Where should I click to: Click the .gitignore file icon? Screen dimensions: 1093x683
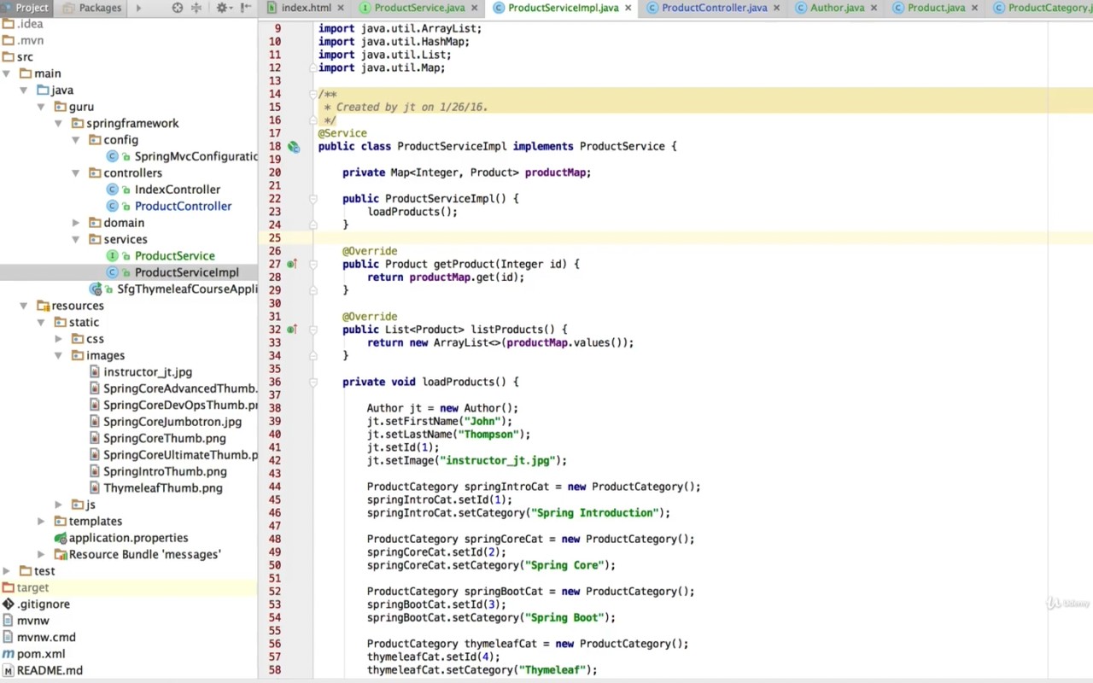pyautogui.click(x=9, y=604)
